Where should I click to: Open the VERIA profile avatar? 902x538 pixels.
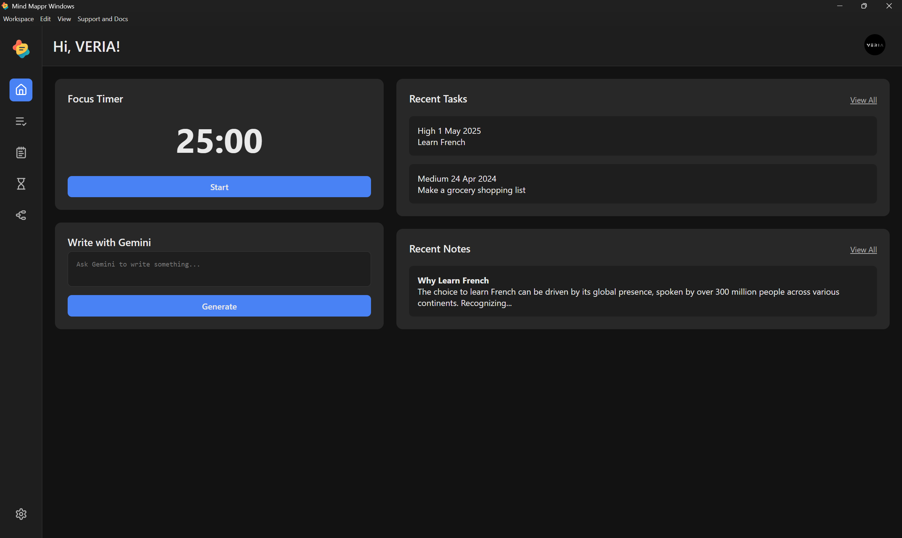pyautogui.click(x=875, y=45)
